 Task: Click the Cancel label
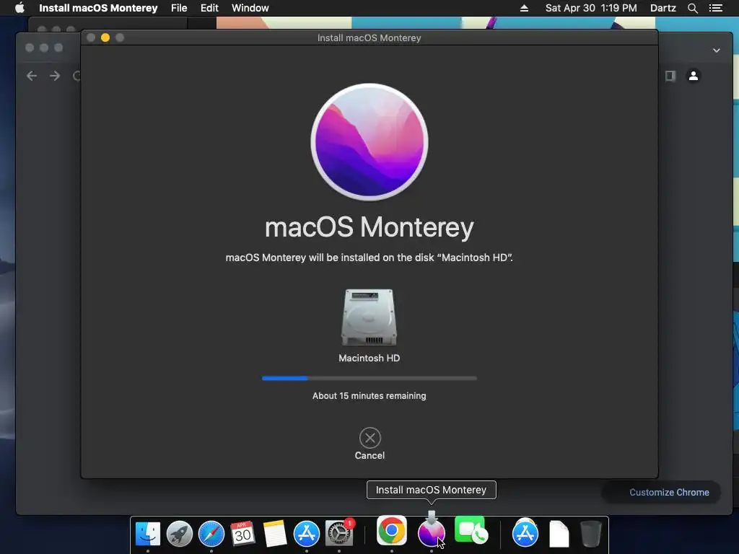(370, 456)
